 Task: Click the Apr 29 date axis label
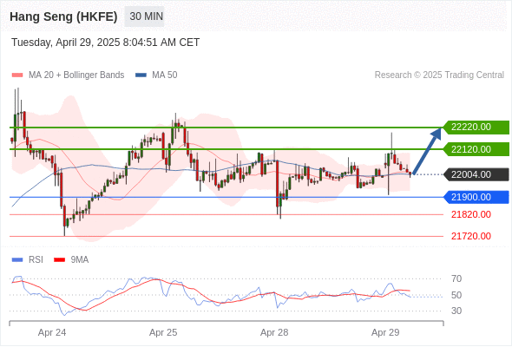click(385, 332)
